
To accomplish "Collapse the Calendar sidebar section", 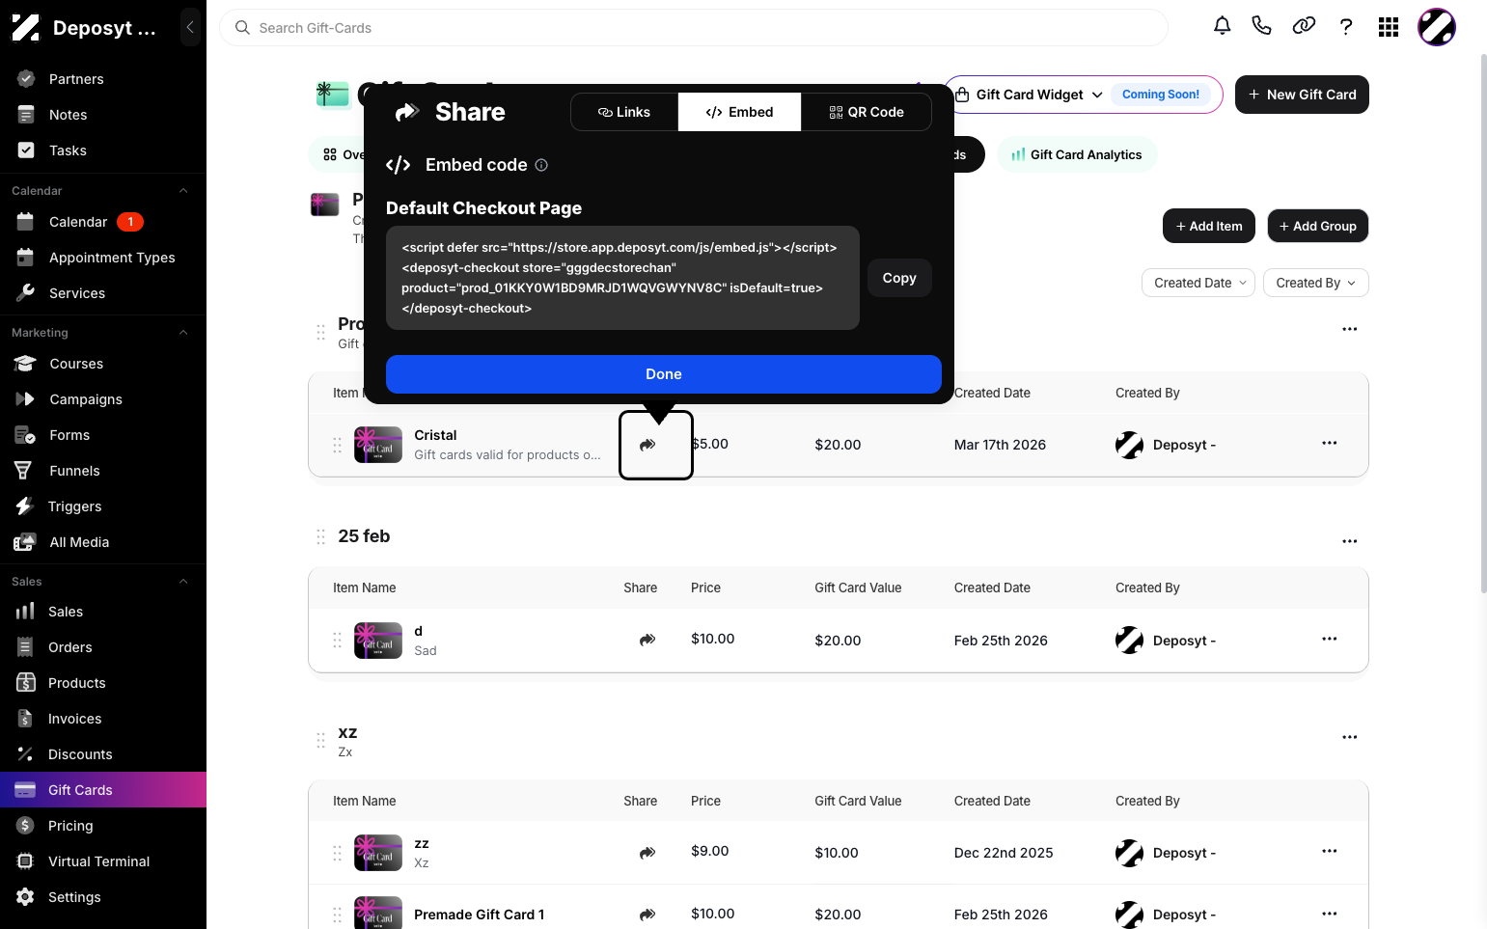I will click(183, 191).
